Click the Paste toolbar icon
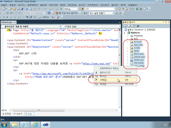 tap(34, 9)
